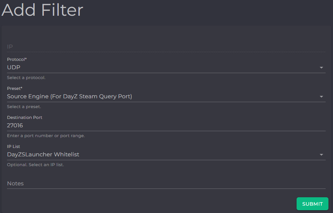Click the IP section header label
333x213 pixels.
[10, 47]
